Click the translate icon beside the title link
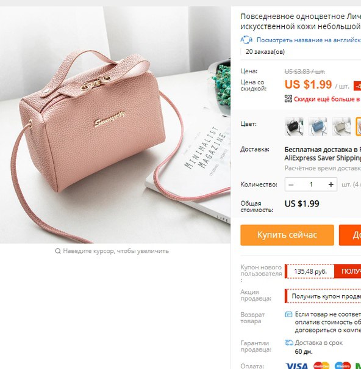Viewport: 361px width, 369px height. pyautogui.click(x=246, y=40)
